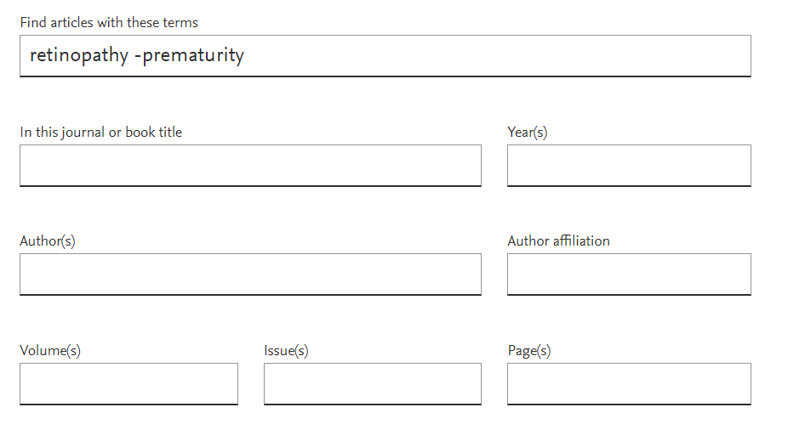Focus the Author(s) input box
Image resolution: width=788 pixels, height=430 pixels.
(x=250, y=274)
